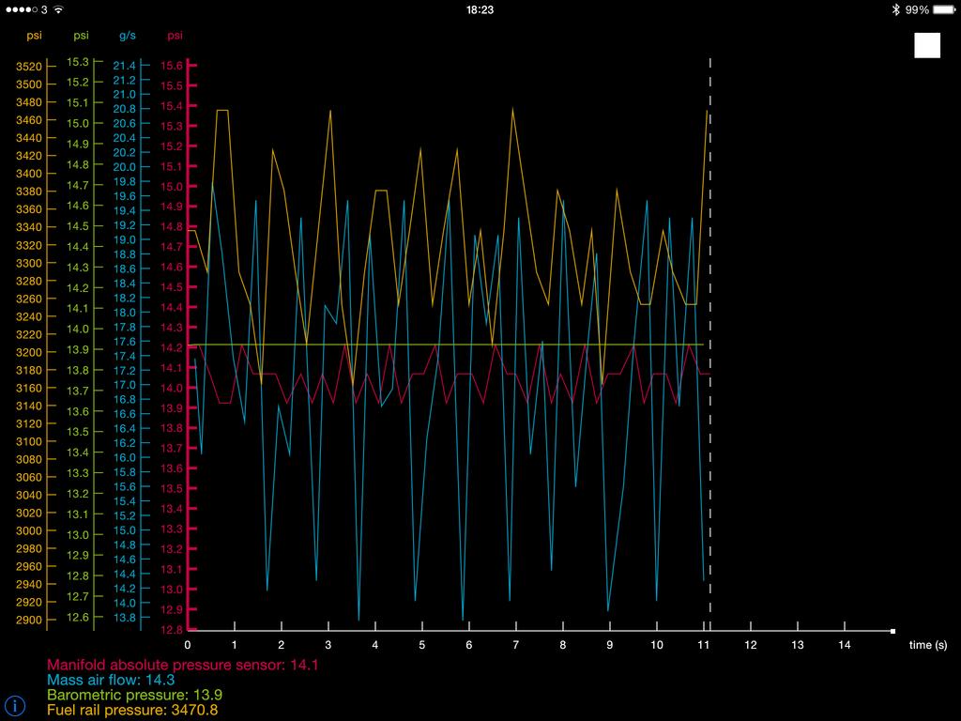
Task: Open the info icon in bottom corner
Action: (x=15, y=705)
